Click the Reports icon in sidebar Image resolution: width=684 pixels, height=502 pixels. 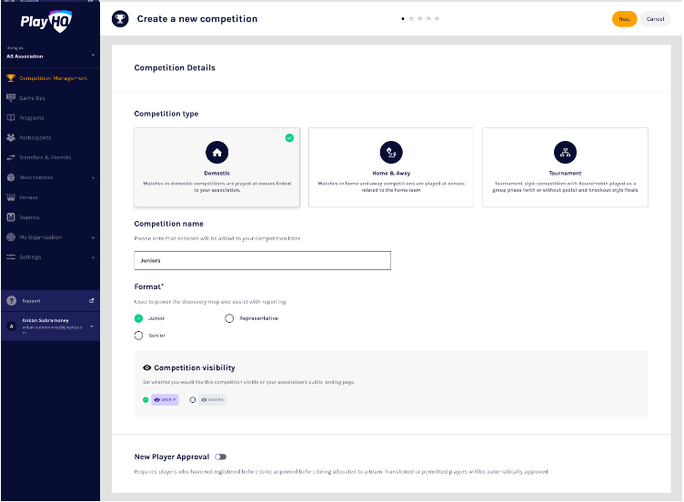(11, 217)
